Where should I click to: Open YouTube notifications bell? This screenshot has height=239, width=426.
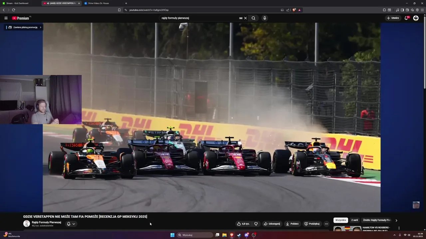[406, 18]
